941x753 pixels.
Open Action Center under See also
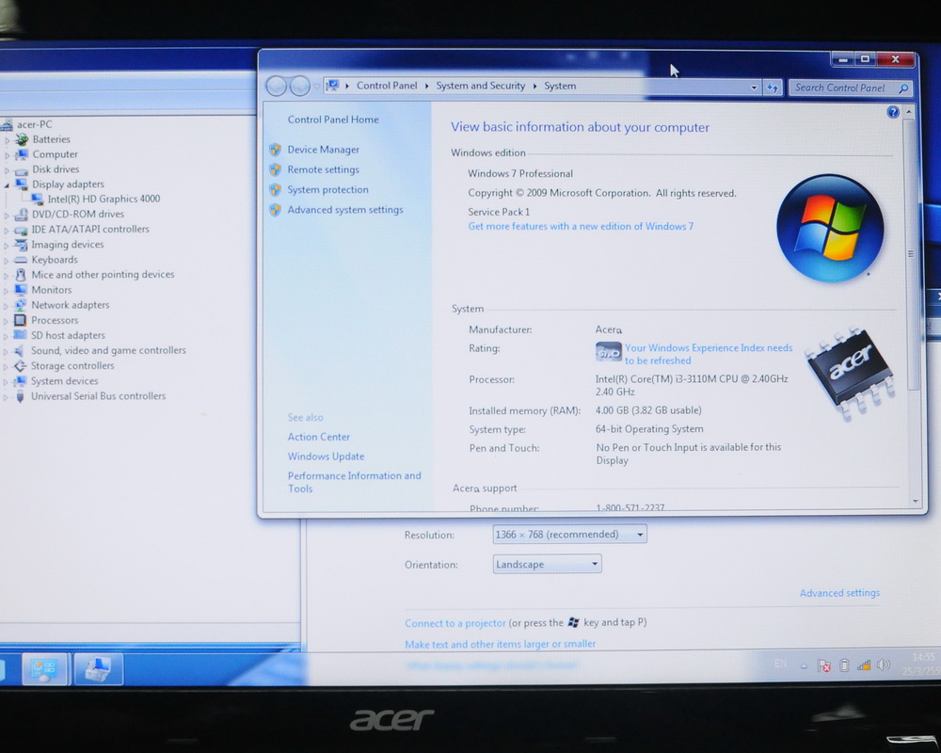[318, 437]
